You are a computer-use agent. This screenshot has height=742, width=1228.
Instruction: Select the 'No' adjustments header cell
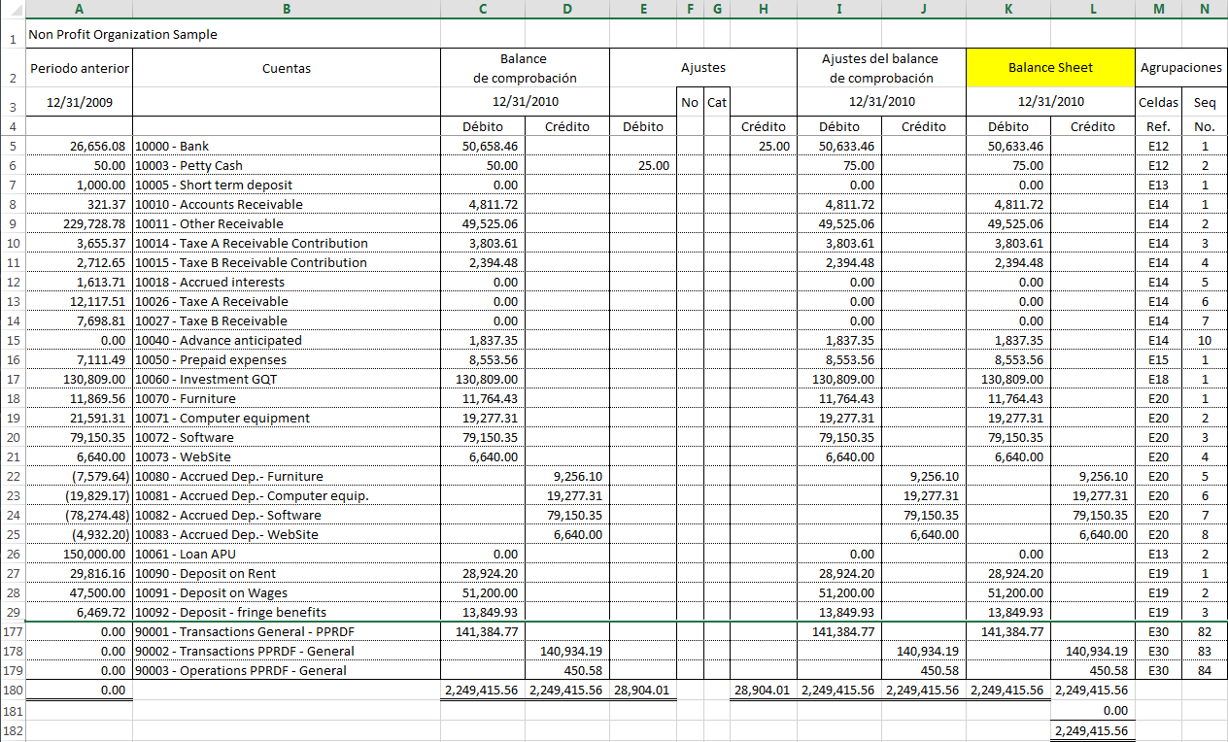[x=690, y=101]
